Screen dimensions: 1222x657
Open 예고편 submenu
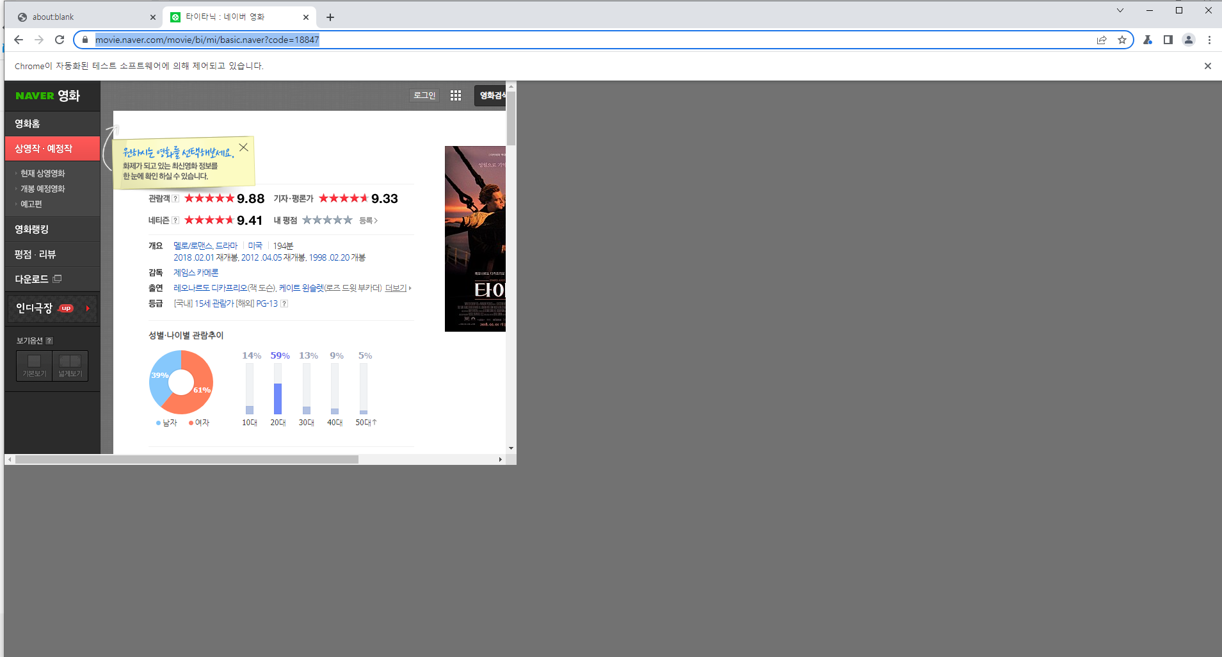pyautogui.click(x=31, y=204)
